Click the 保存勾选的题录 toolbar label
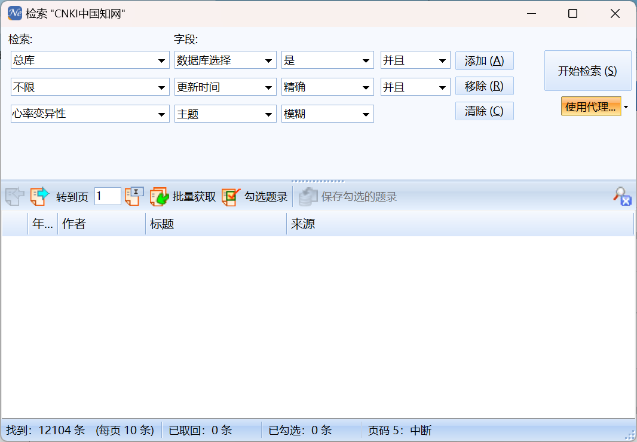Screen dimensions: 637x442 click(359, 197)
